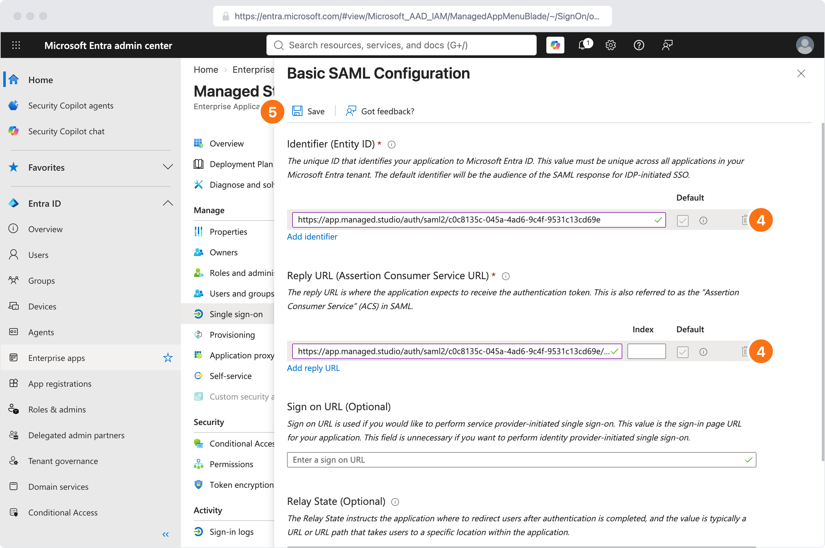The width and height of the screenshot is (825, 548).
Task: Focus the Sign on URL field
Action: tap(521, 459)
